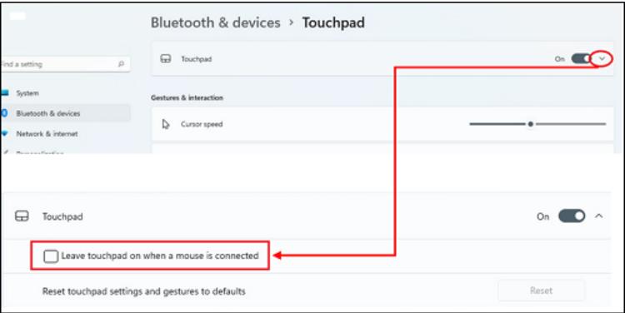
Task: Toggle the lower Touchpad On switch
Action: pyautogui.click(x=572, y=216)
